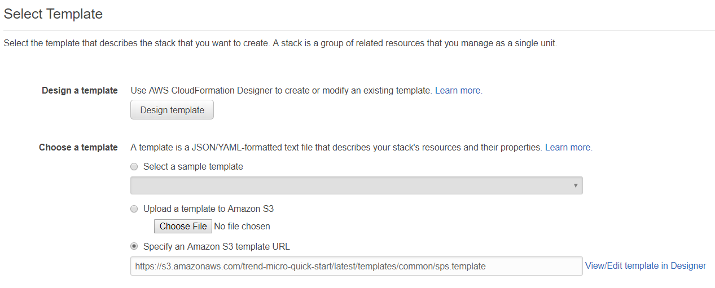Click the sample template dropdown arrow
Viewport: 715px width, 288px height.
[x=576, y=185]
